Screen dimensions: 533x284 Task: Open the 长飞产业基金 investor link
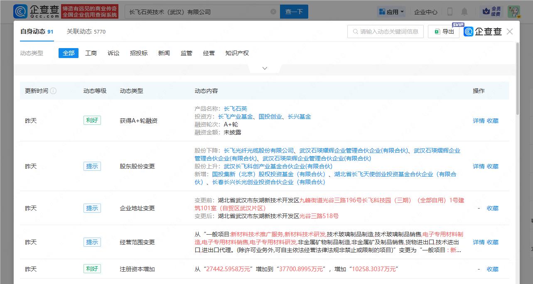point(235,117)
